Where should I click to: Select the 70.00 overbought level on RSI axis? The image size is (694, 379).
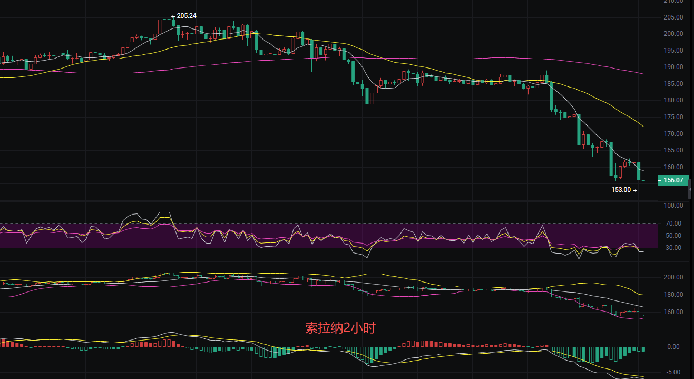click(x=674, y=224)
